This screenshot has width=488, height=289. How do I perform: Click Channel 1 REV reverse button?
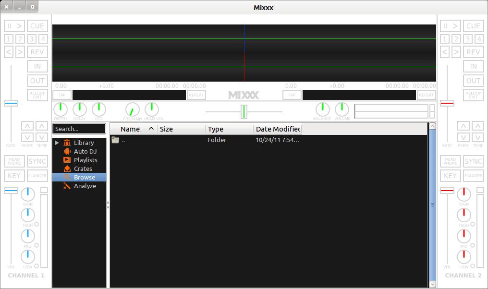37,52
